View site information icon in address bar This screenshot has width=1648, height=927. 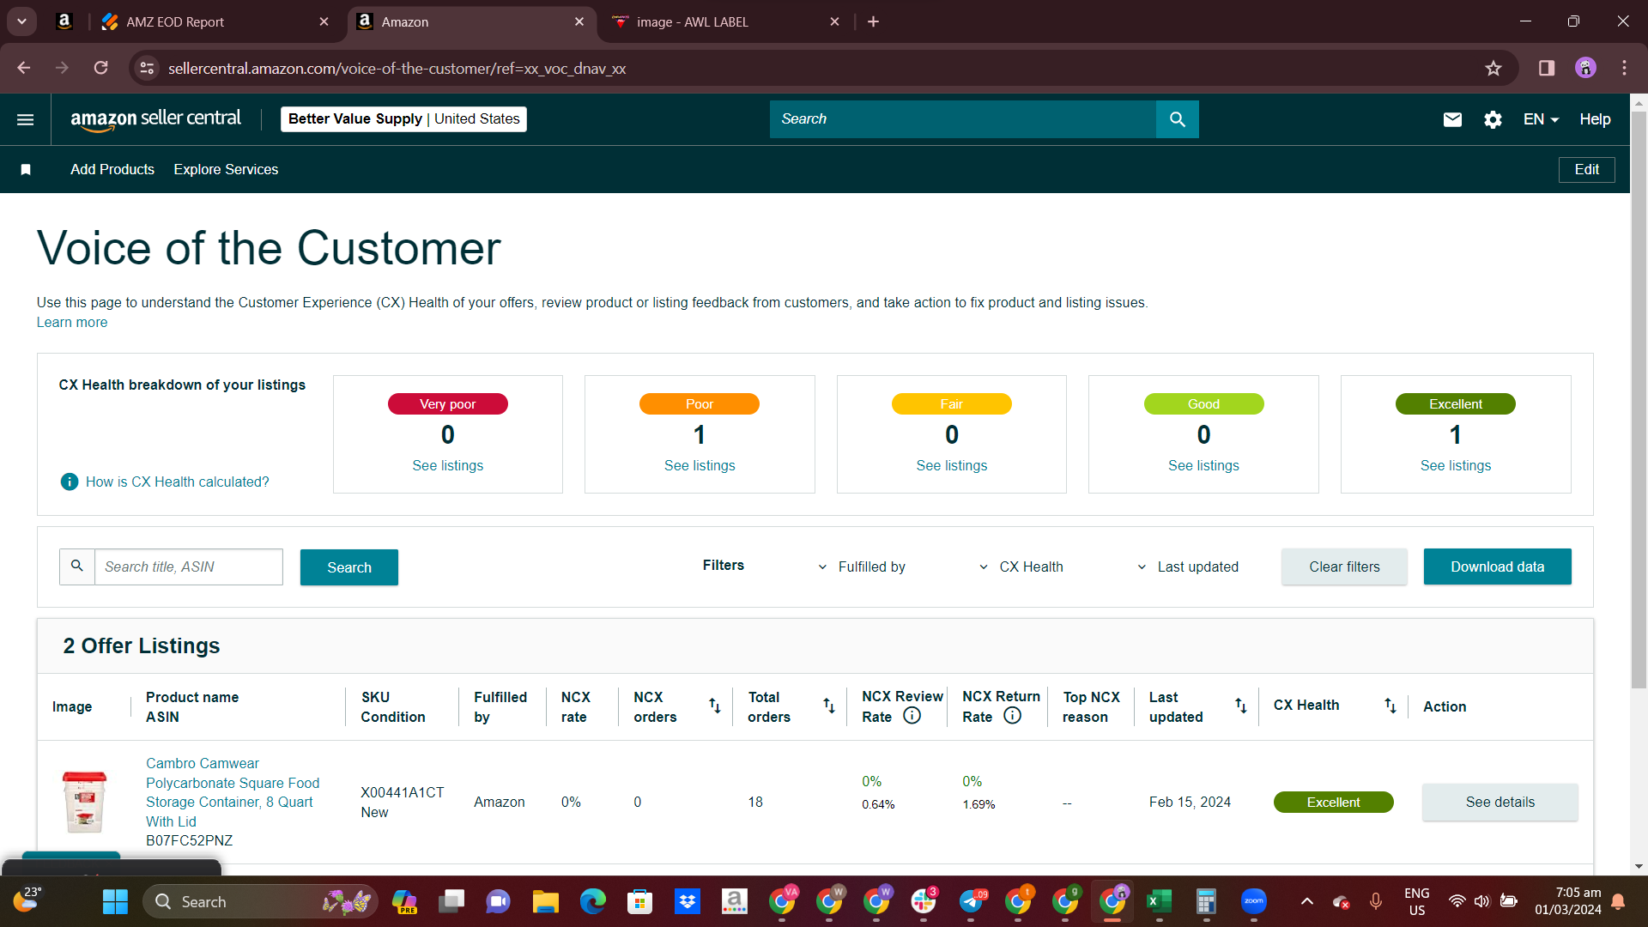tap(148, 68)
